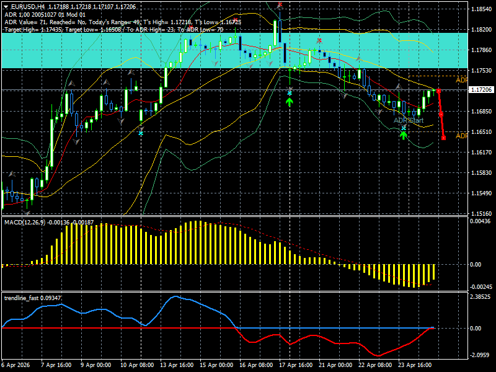Image resolution: width=496 pixels, height=372 pixels.
Task: Click price scale value 1.17860
Action: pos(482,50)
